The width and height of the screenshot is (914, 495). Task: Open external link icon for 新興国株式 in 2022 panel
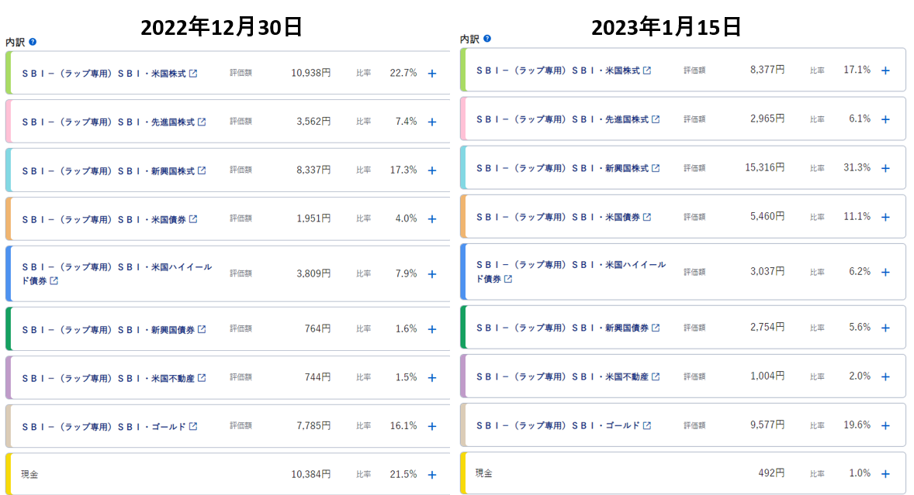coord(202,170)
